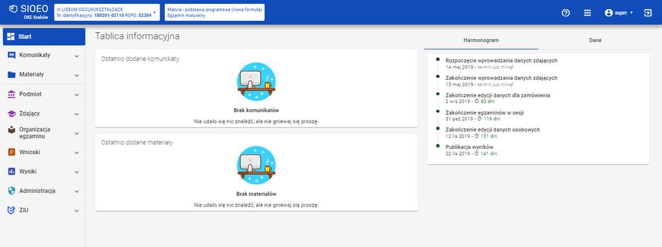The width and height of the screenshot is (662, 247).
Task: Select Start in the sidebar
Action: 44,37
